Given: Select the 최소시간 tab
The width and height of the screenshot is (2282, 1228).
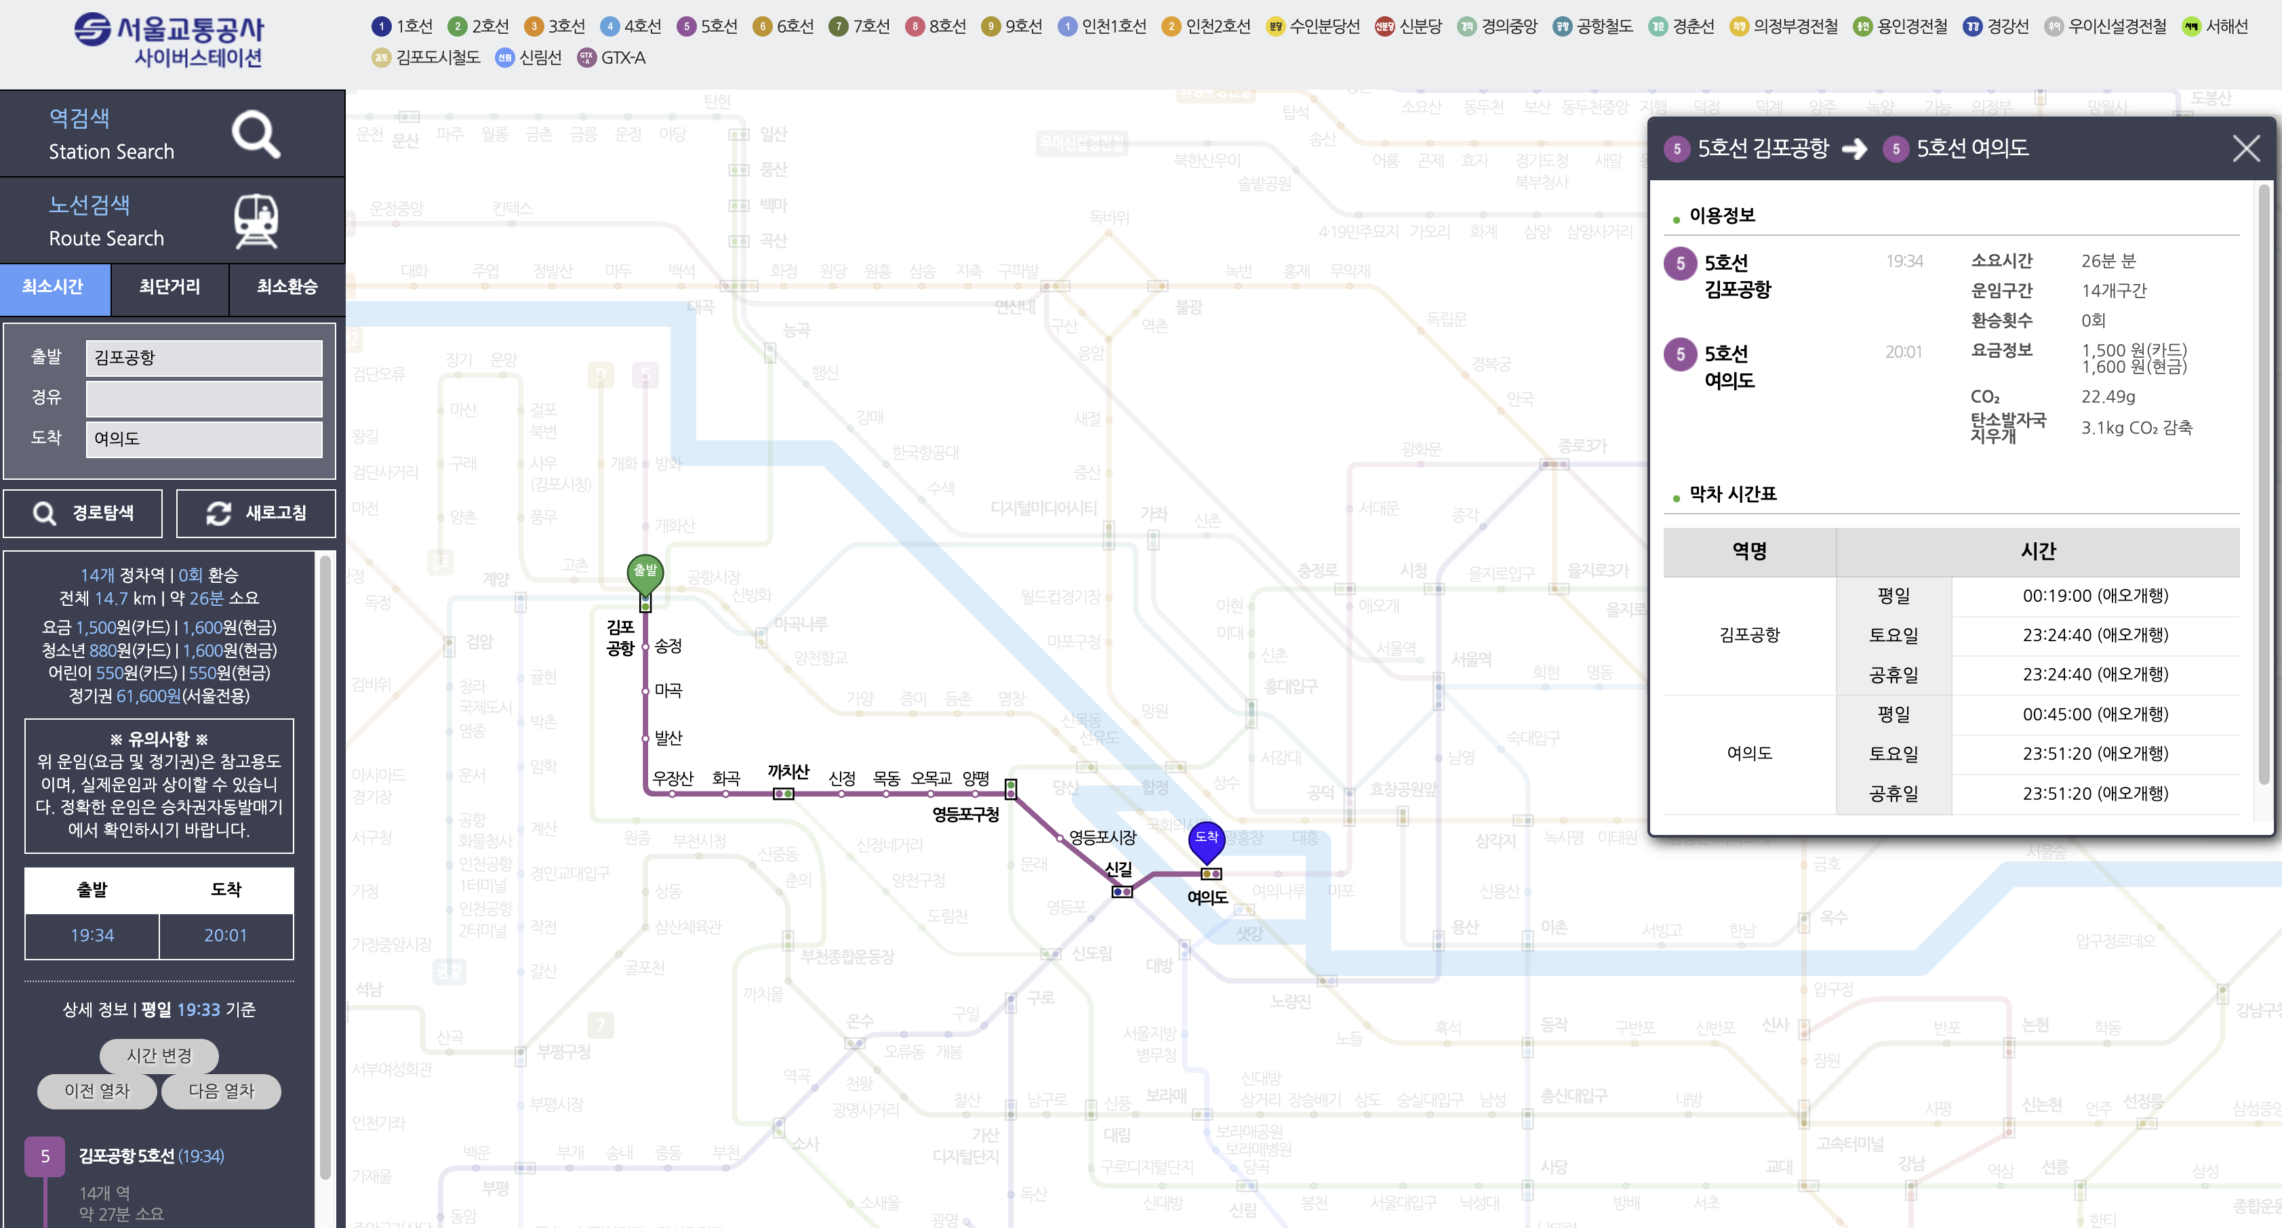Looking at the screenshot, I should [54, 287].
